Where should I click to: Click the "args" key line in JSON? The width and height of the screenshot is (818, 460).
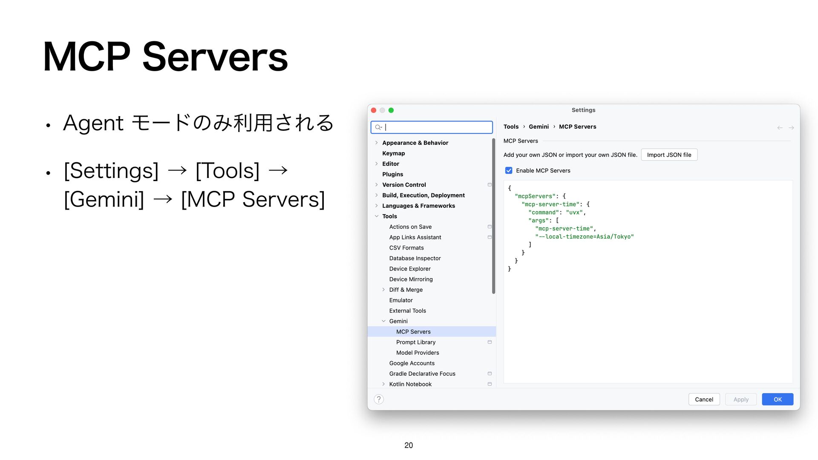[x=544, y=221]
